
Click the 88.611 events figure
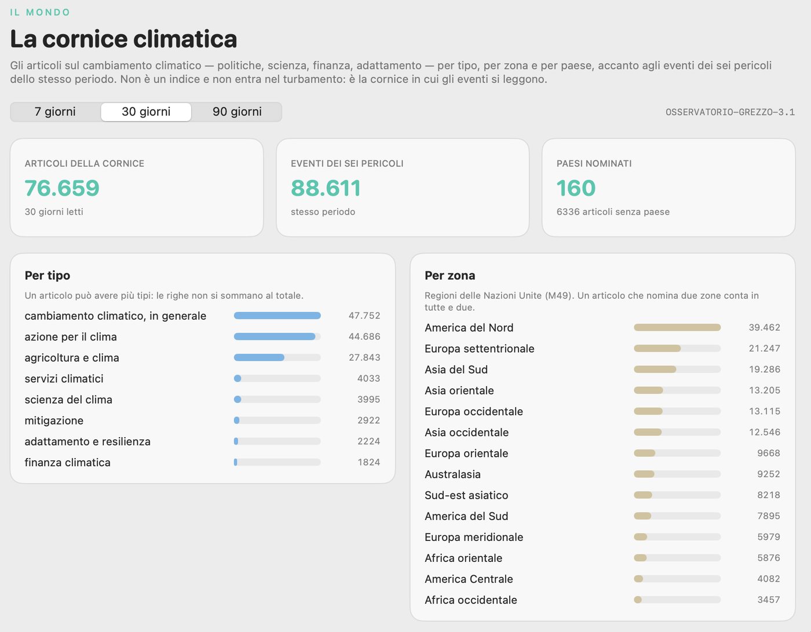[326, 188]
